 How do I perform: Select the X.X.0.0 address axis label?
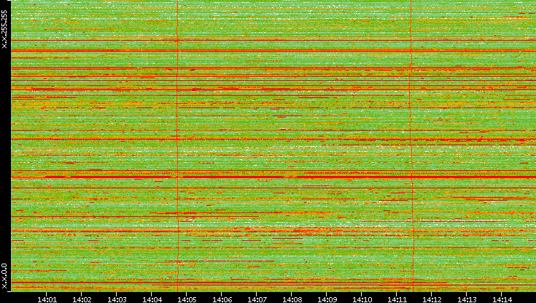(x=4, y=275)
